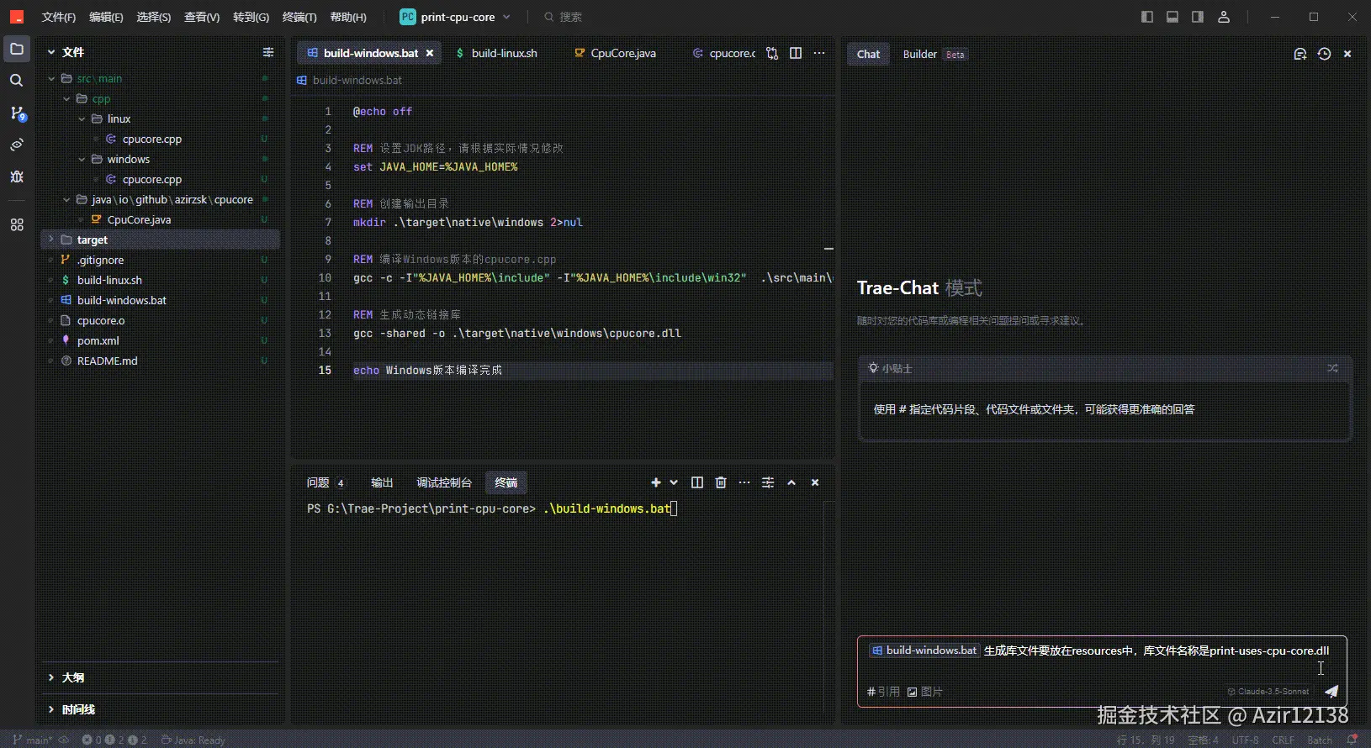Screen dimensions: 1371x748
Task: Open the 文件(F) menu
Action: coord(59,17)
